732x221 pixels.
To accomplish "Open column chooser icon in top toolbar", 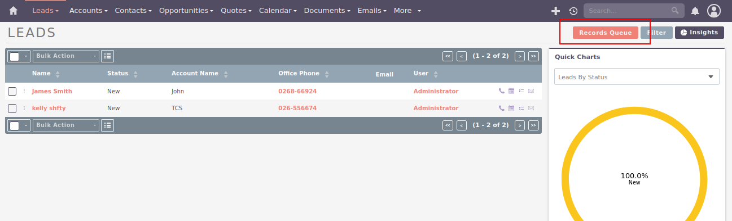I will coord(108,56).
